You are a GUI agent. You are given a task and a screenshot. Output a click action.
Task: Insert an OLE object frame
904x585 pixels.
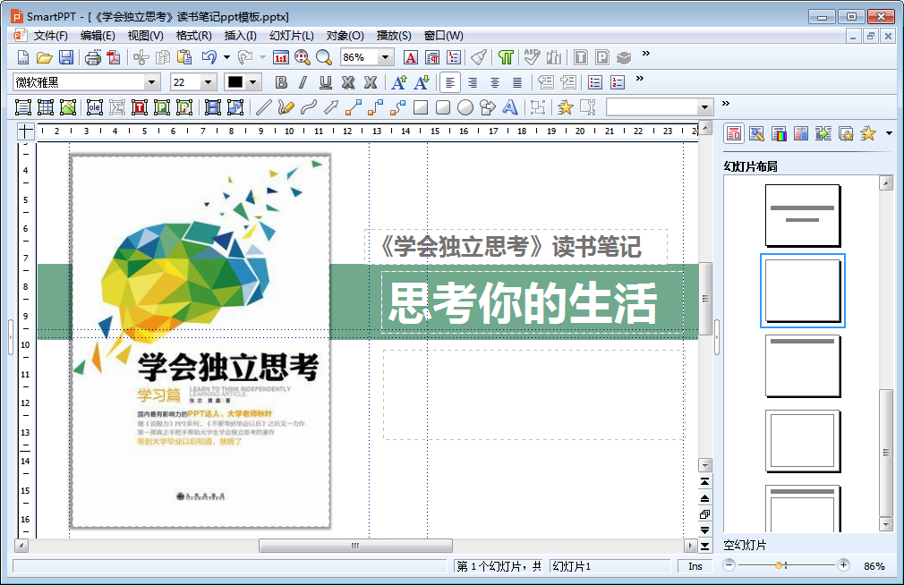pos(95,107)
